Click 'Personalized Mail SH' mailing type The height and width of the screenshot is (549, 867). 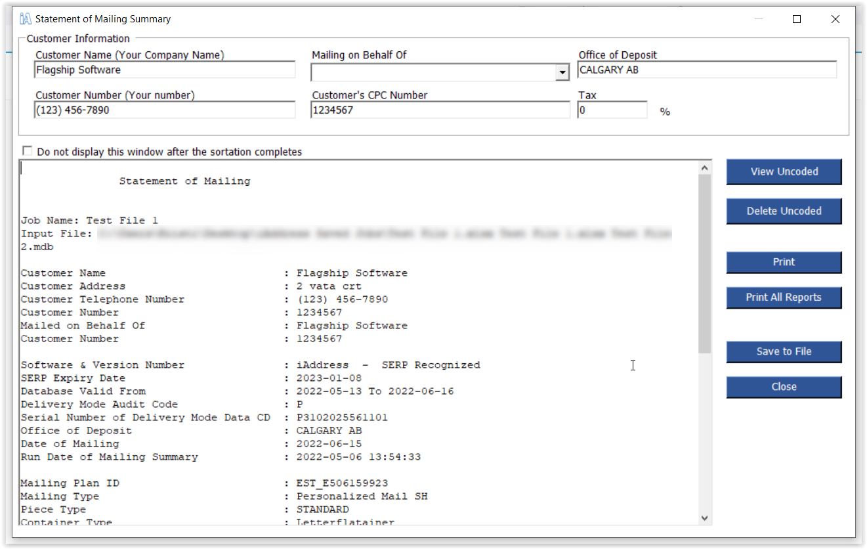(362, 496)
